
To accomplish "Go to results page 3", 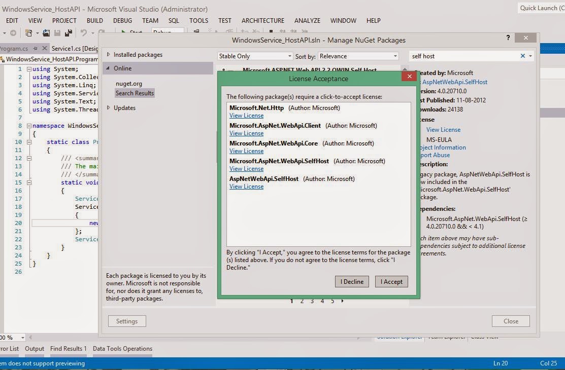I will tap(312, 301).
